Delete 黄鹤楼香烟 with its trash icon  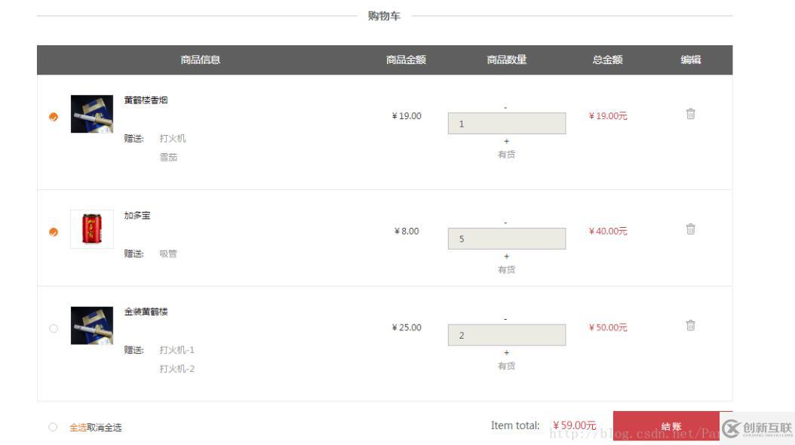pos(690,114)
